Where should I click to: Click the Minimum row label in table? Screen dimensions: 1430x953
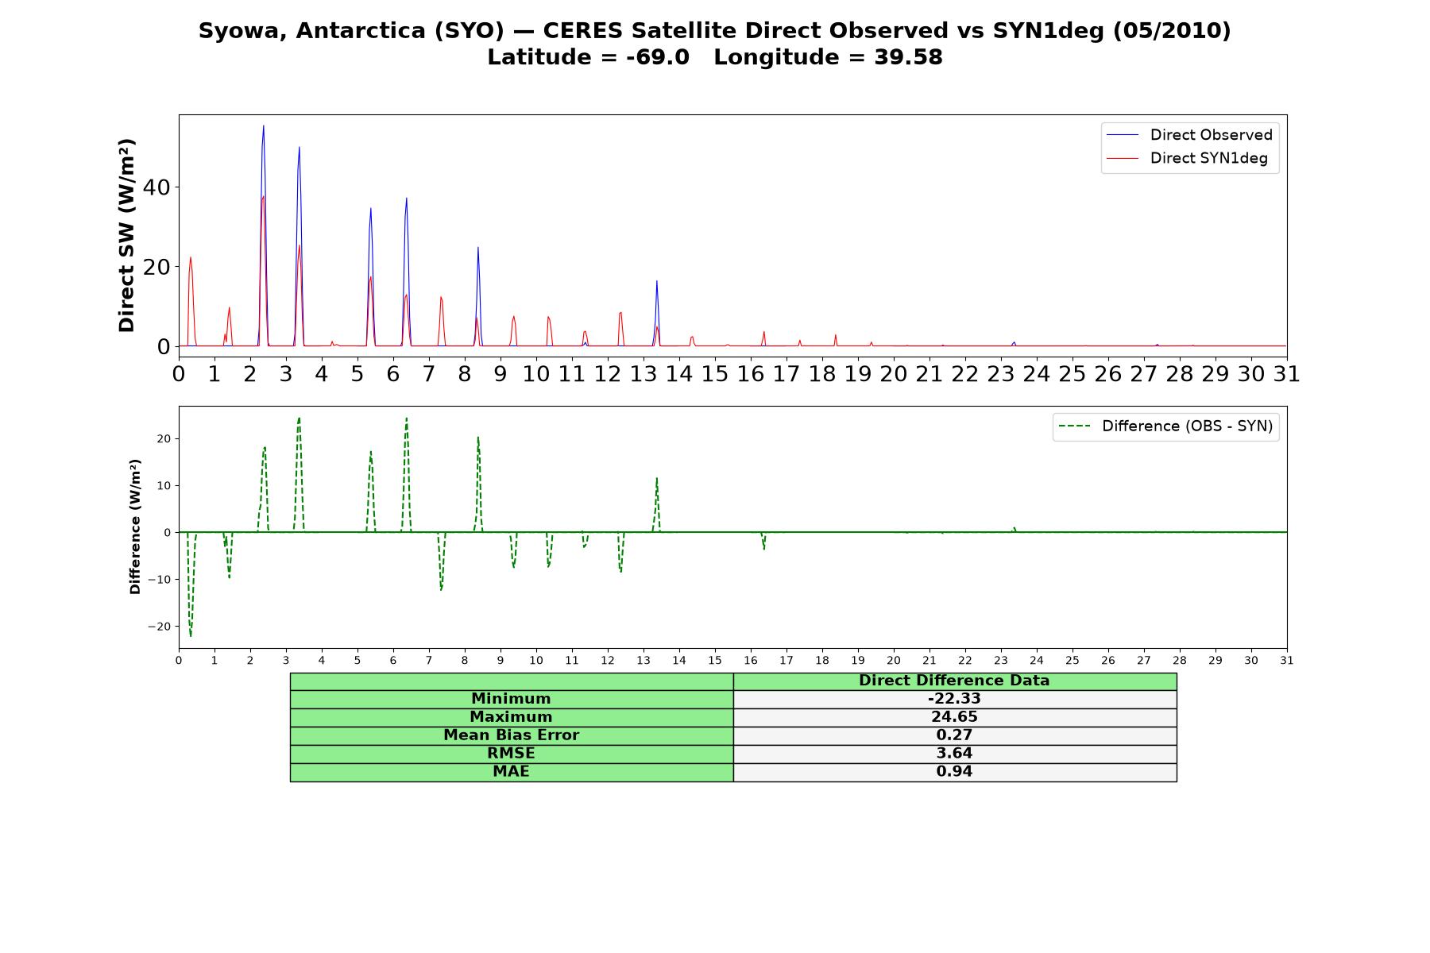512,699
